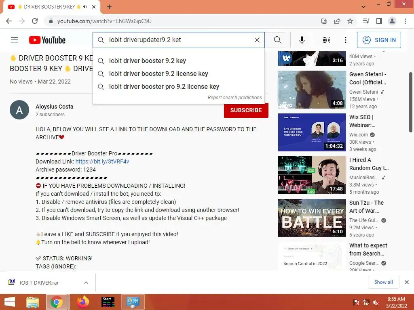
Task: Click the Gwen Stefani channel name
Action: [363, 92]
